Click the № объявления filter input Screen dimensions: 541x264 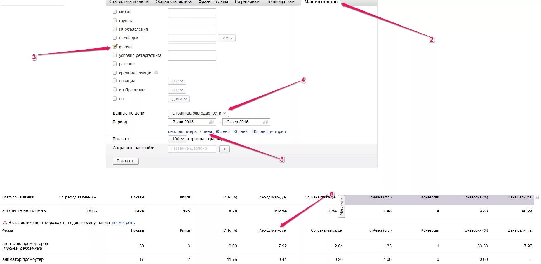tap(192, 29)
